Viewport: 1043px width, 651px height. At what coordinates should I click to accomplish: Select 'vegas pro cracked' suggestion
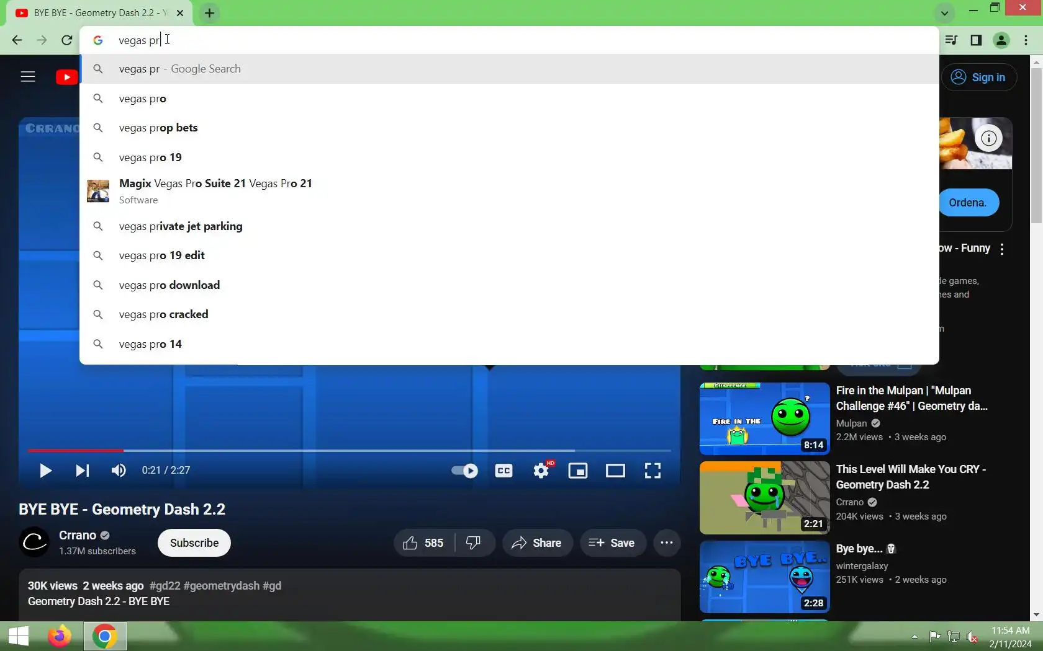509,314
